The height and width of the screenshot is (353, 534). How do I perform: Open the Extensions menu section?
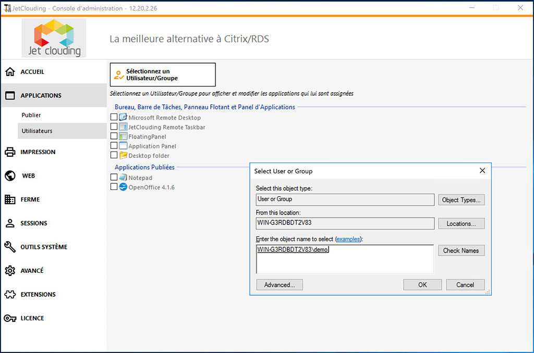point(38,294)
